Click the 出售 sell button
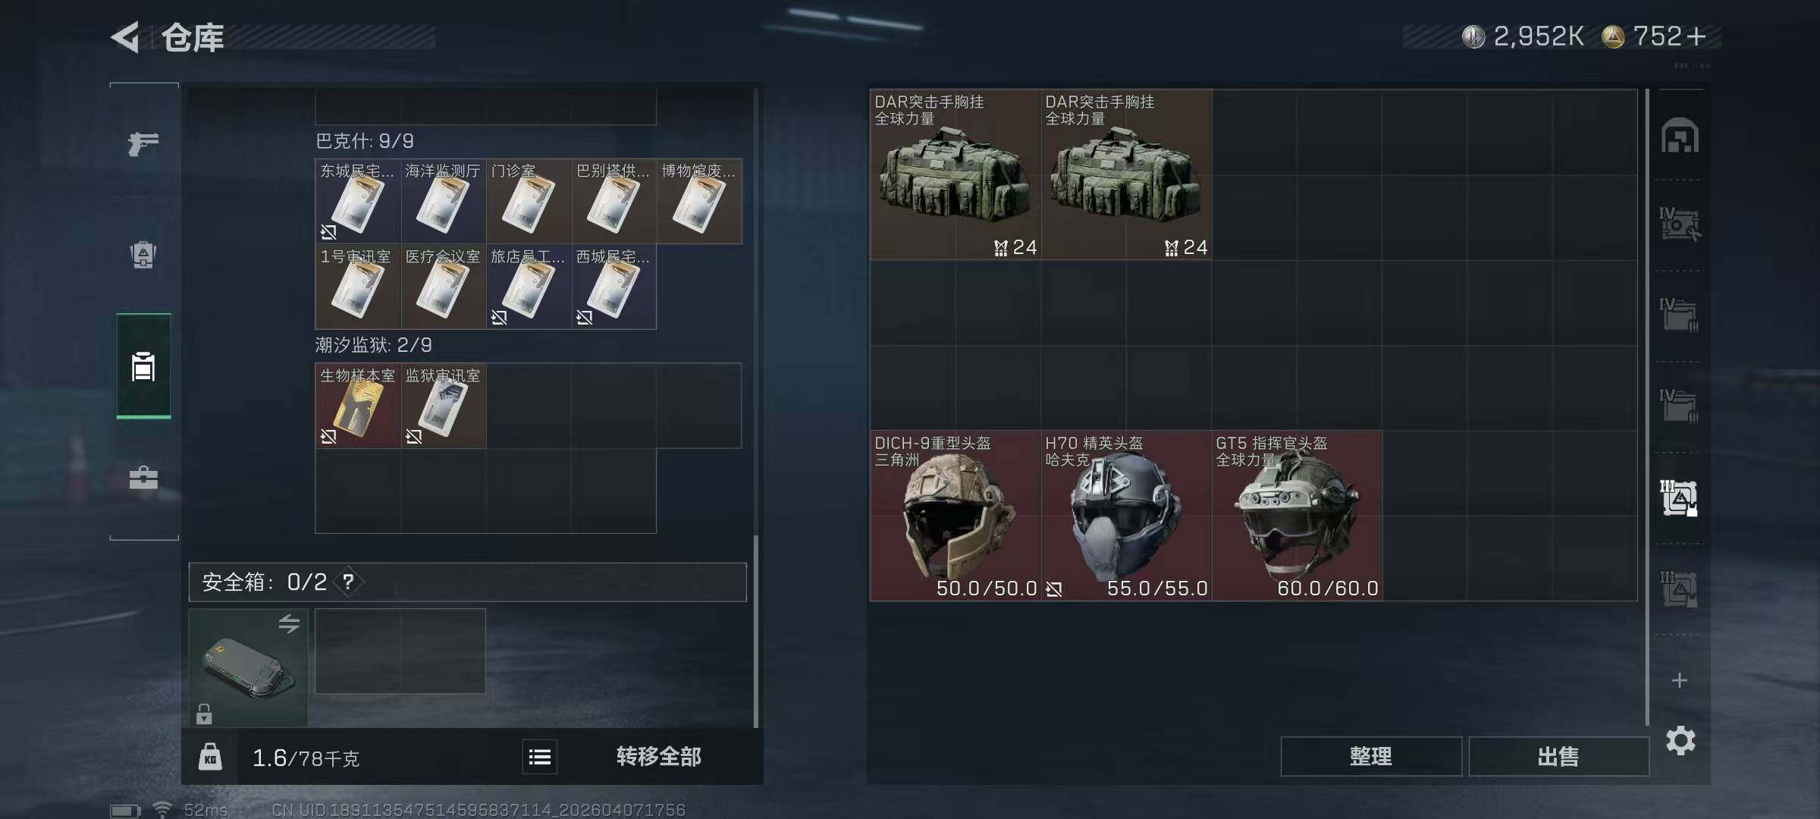The image size is (1820, 819). (x=1558, y=756)
